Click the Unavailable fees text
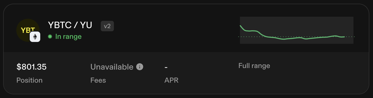373x98 pixels. pos(112,67)
